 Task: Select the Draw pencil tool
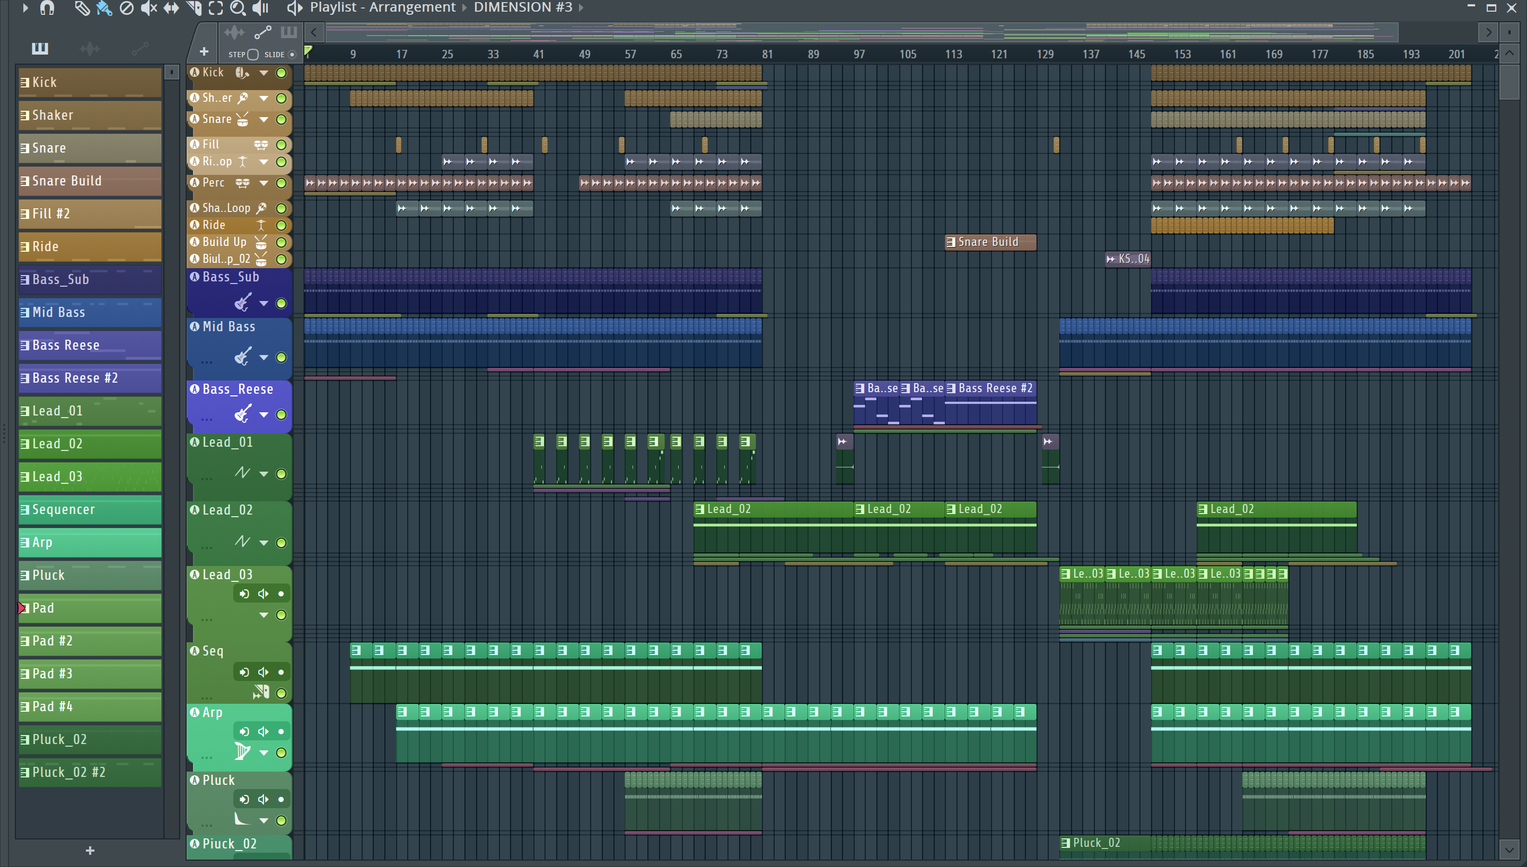coord(82,8)
